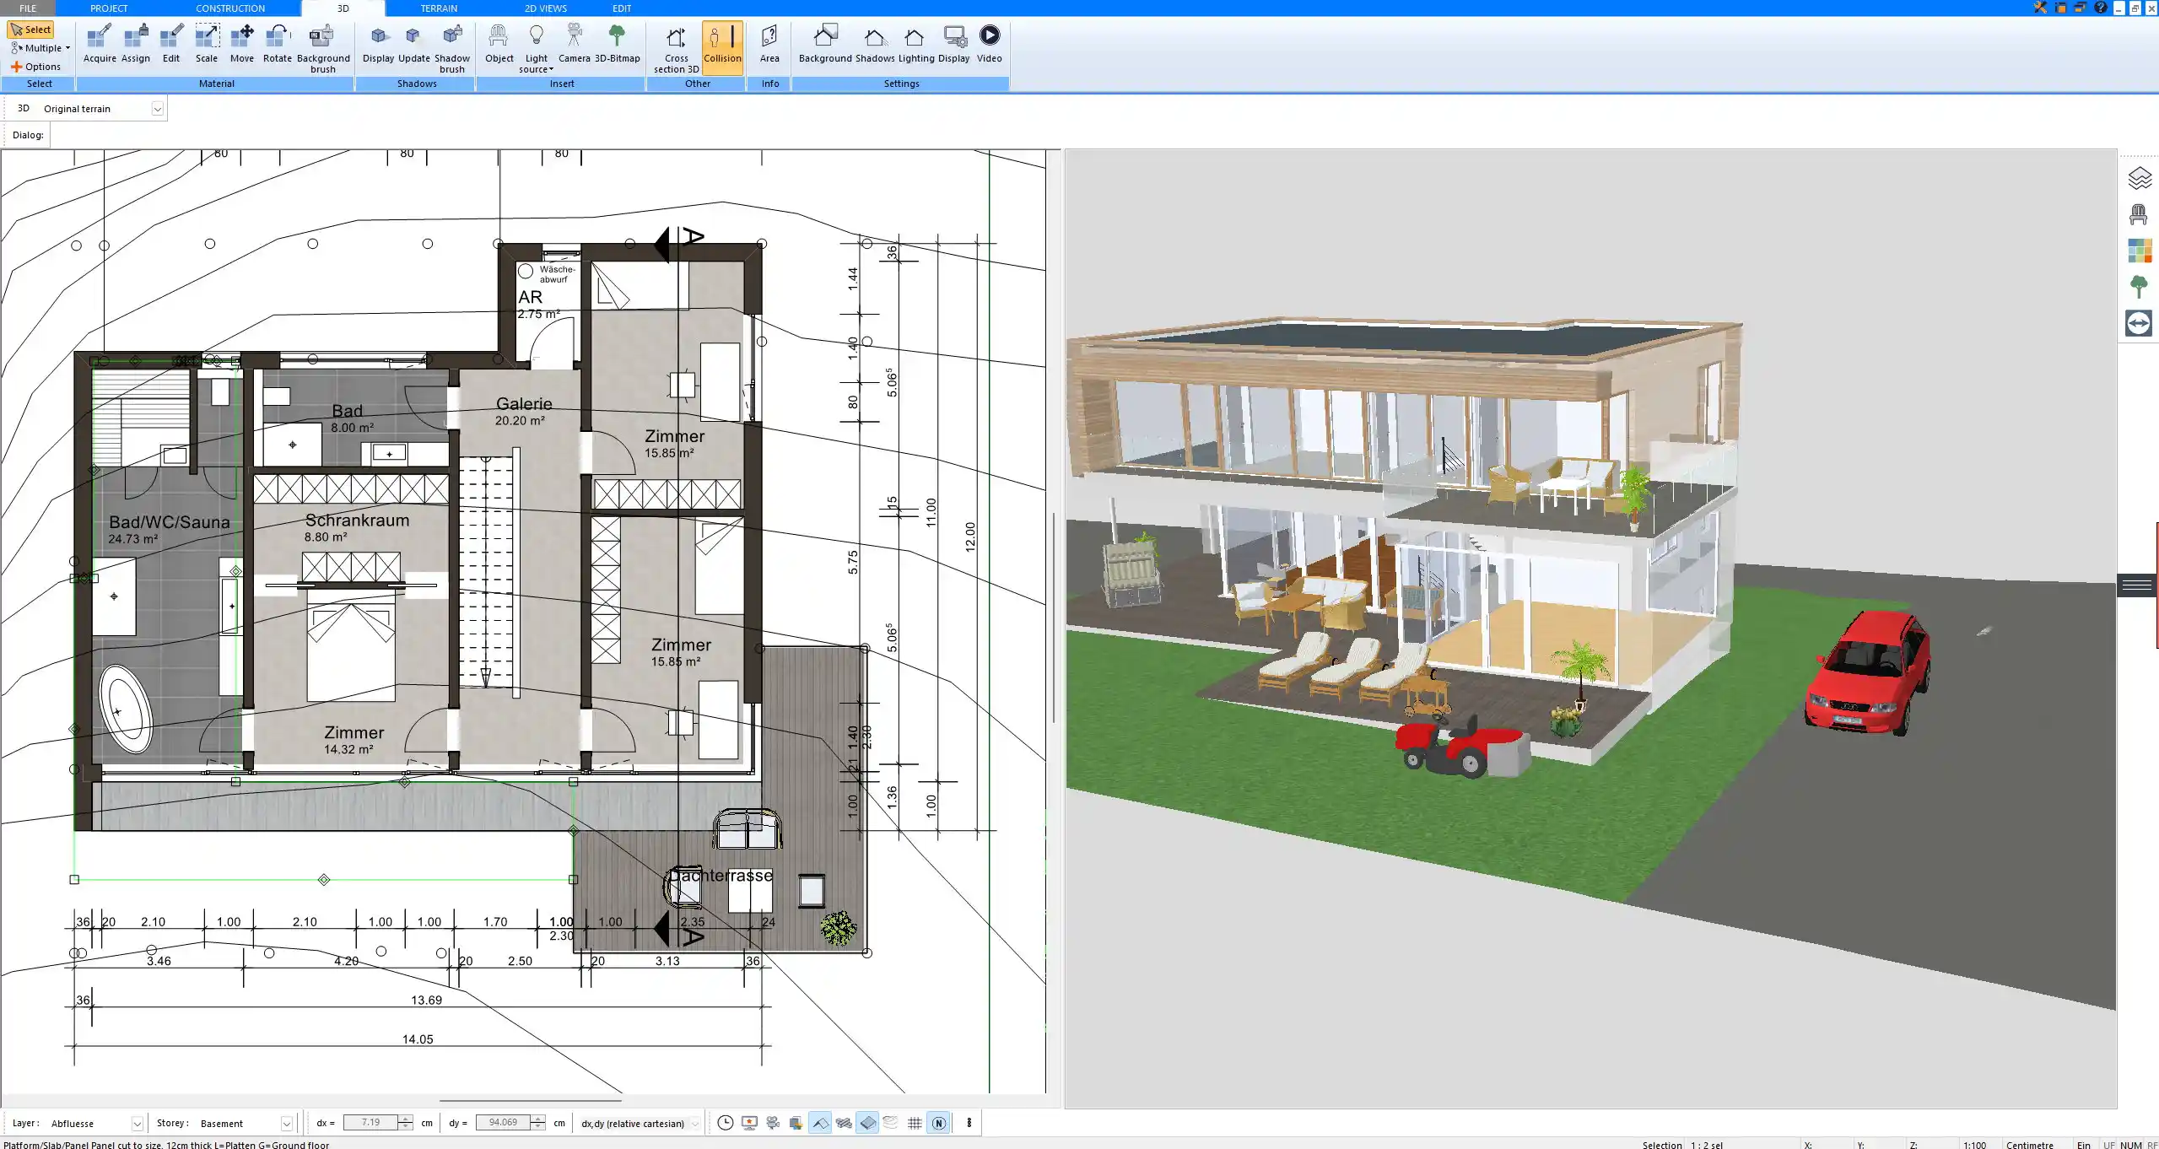Screen dimensions: 2159x1149
Task: Open the status toolbar overflow dots menu
Action: coord(969,1123)
